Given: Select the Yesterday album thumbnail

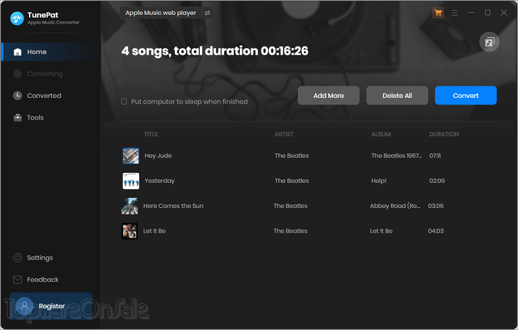Looking at the screenshot, I should (x=131, y=181).
